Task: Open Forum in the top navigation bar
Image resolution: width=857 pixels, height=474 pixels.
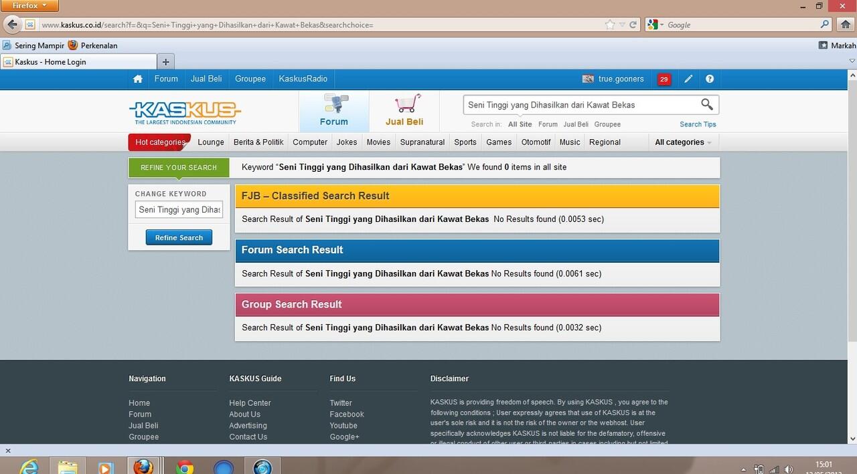Action: point(166,79)
